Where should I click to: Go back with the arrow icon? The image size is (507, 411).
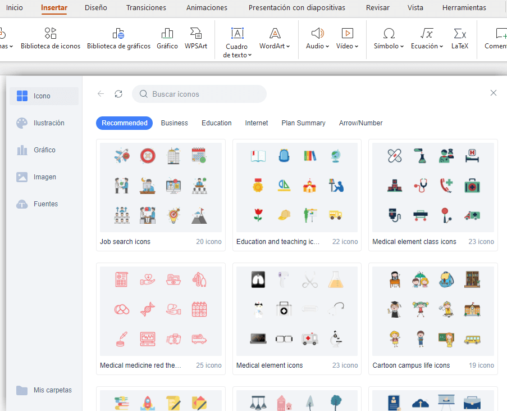point(101,94)
